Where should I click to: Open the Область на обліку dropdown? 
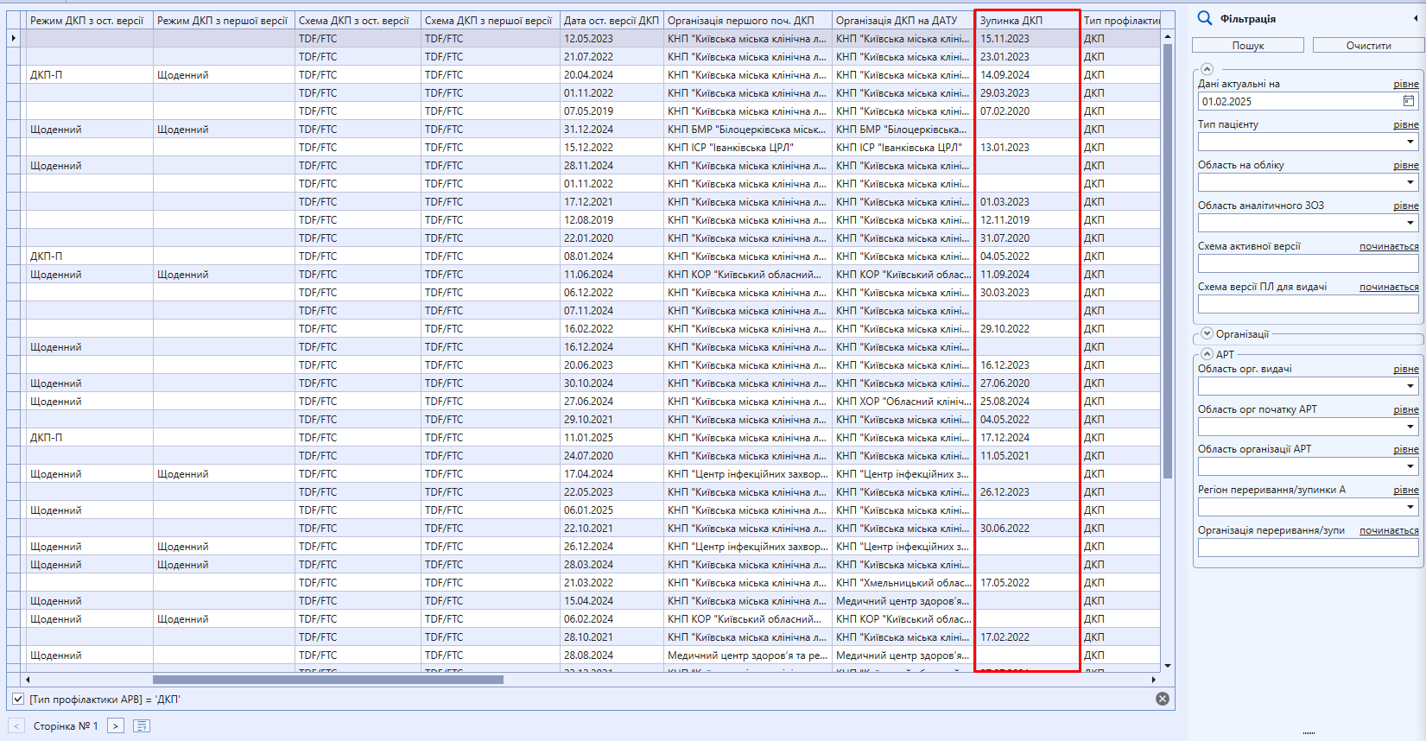(x=1410, y=182)
